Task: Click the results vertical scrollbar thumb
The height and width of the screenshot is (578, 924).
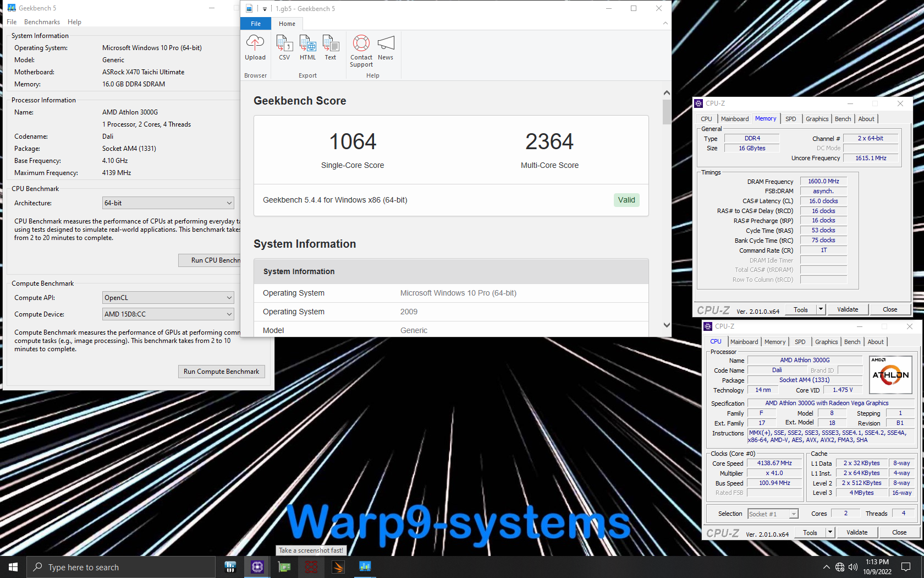Action: coord(667,112)
